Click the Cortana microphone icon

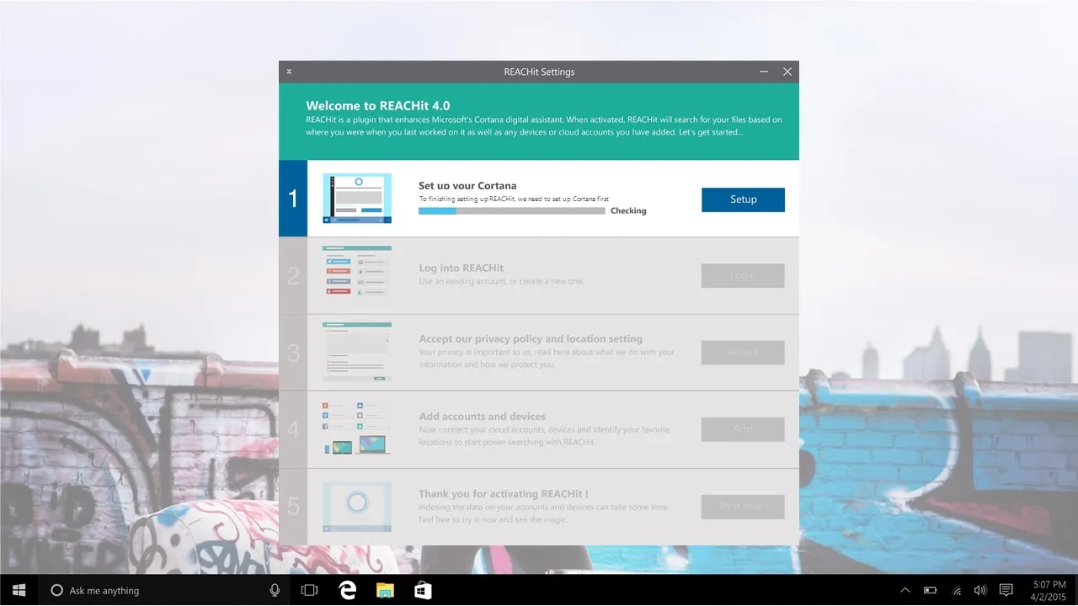click(275, 590)
